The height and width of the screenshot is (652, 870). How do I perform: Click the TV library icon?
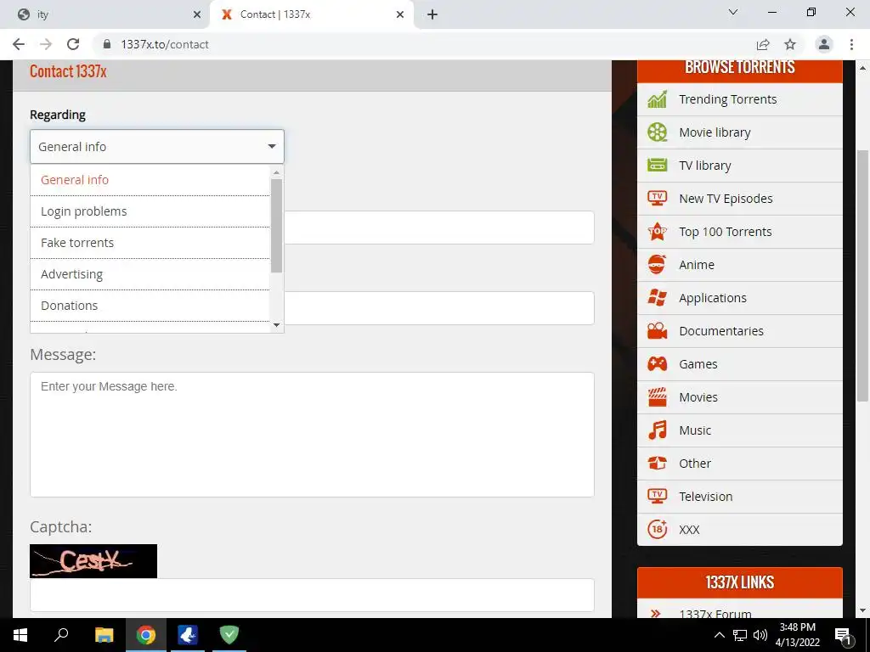pyautogui.click(x=657, y=166)
